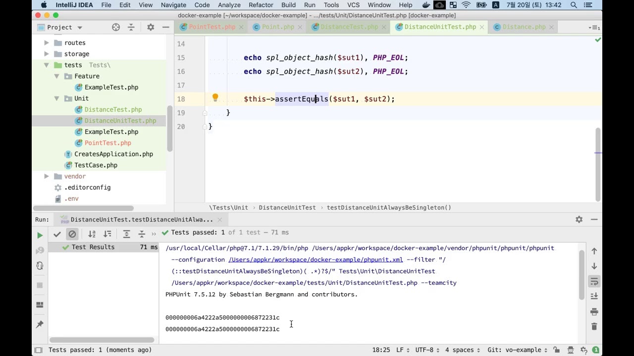Toggle show ignored tests filter
This screenshot has width=634, height=356.
click(x=72, y=234)
